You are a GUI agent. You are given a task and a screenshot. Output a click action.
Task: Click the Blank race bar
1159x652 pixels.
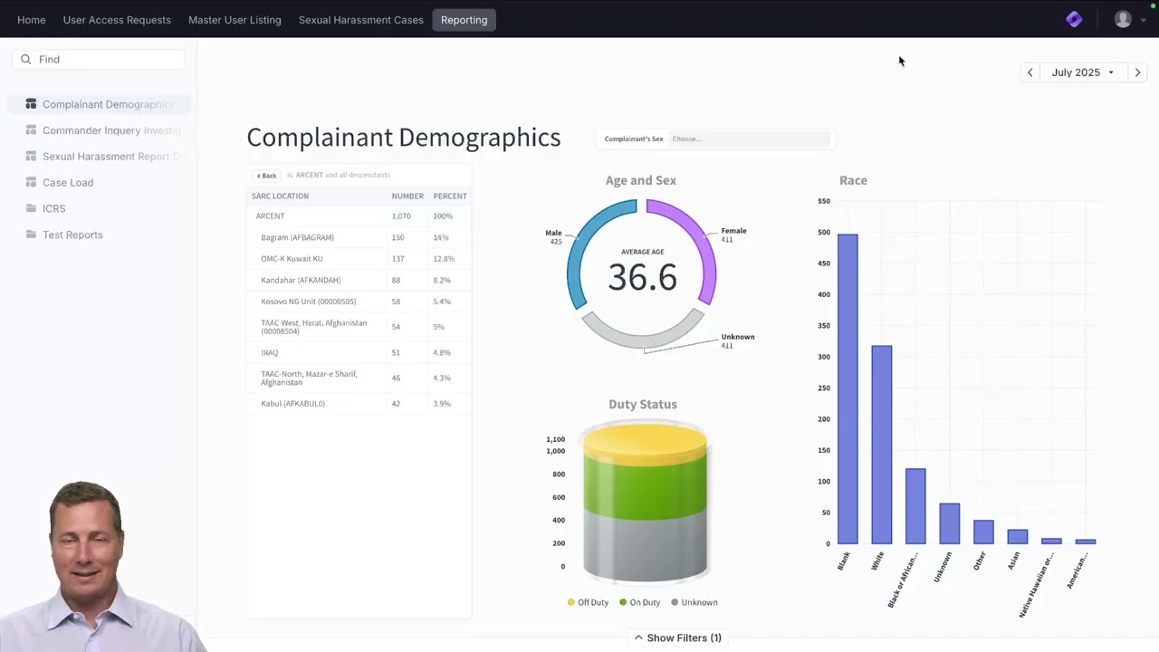point(848,388)
